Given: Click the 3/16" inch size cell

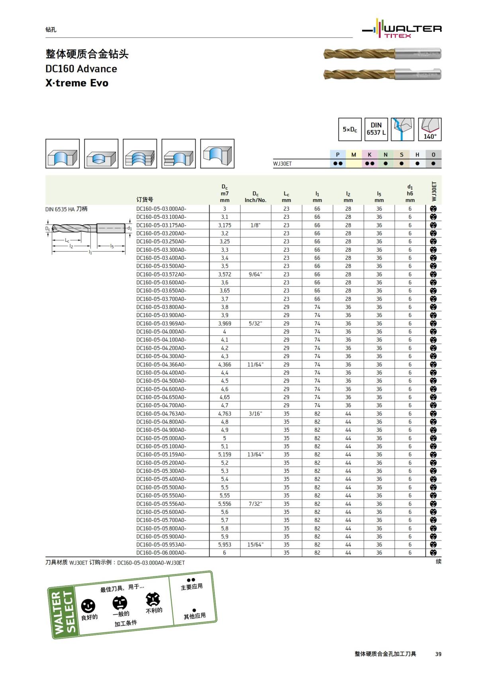Looking at the screenshot, I should 255,413.
